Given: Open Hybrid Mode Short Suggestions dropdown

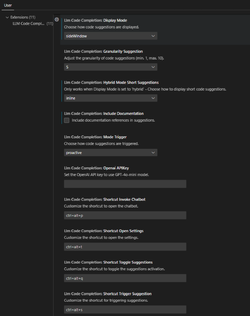Looking at the screenshot, I should [x=110, y=98].
